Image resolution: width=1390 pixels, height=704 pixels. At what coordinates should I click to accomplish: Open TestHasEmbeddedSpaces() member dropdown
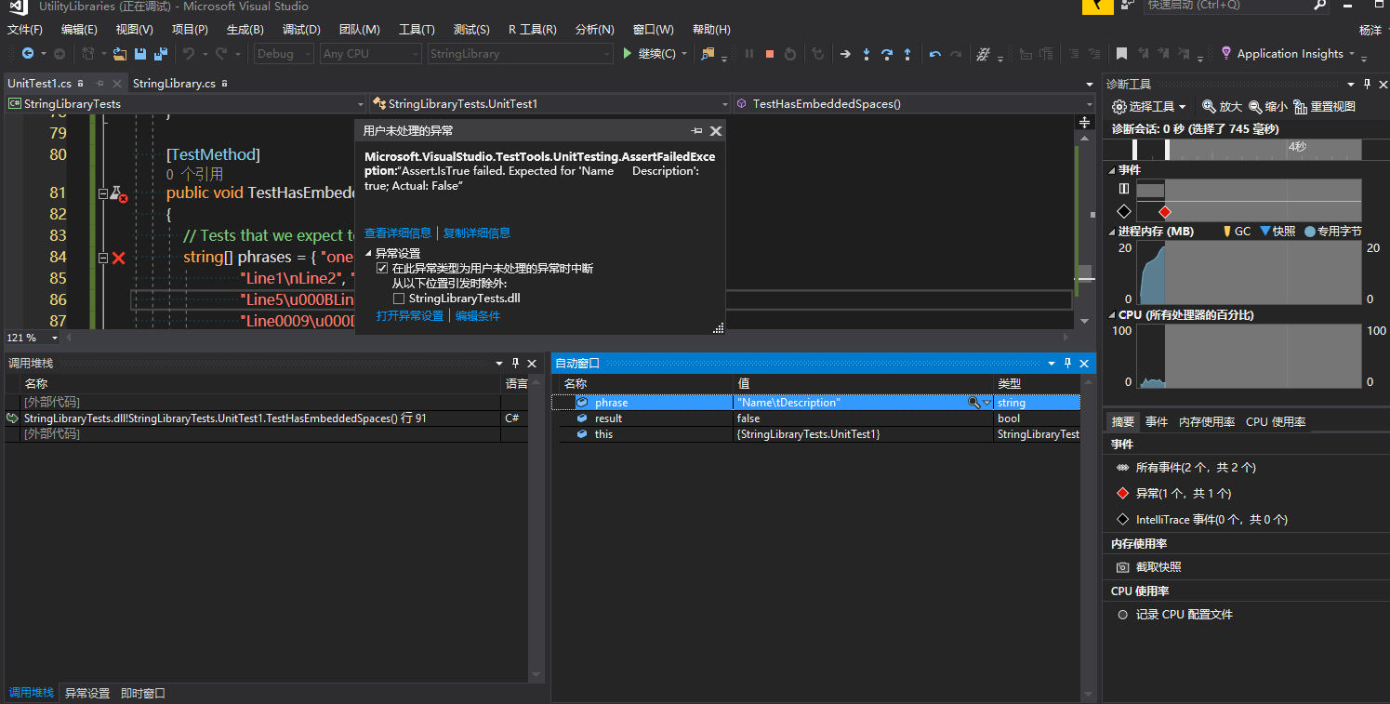(x=916, y=103)
